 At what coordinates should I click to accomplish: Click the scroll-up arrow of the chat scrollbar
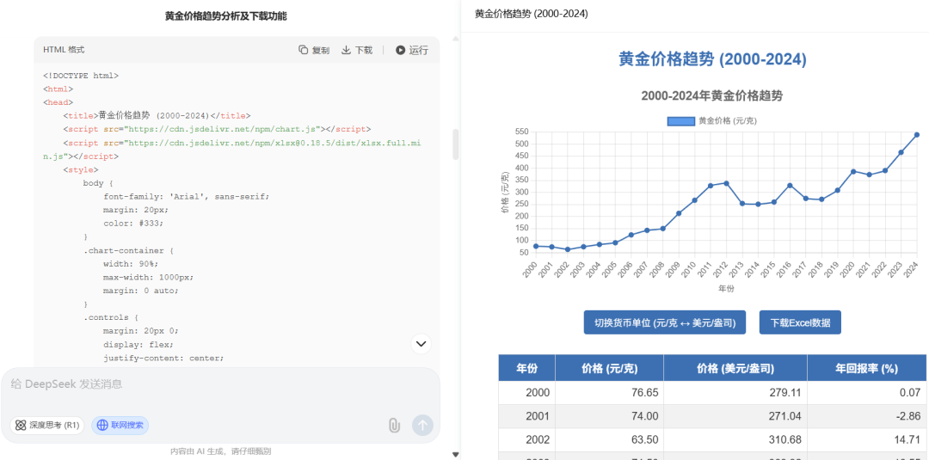tap(456, 39)
